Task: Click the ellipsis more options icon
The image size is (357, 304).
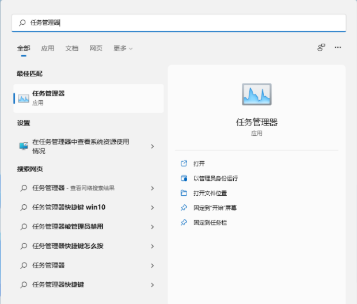Action: [x=338, y=48]
